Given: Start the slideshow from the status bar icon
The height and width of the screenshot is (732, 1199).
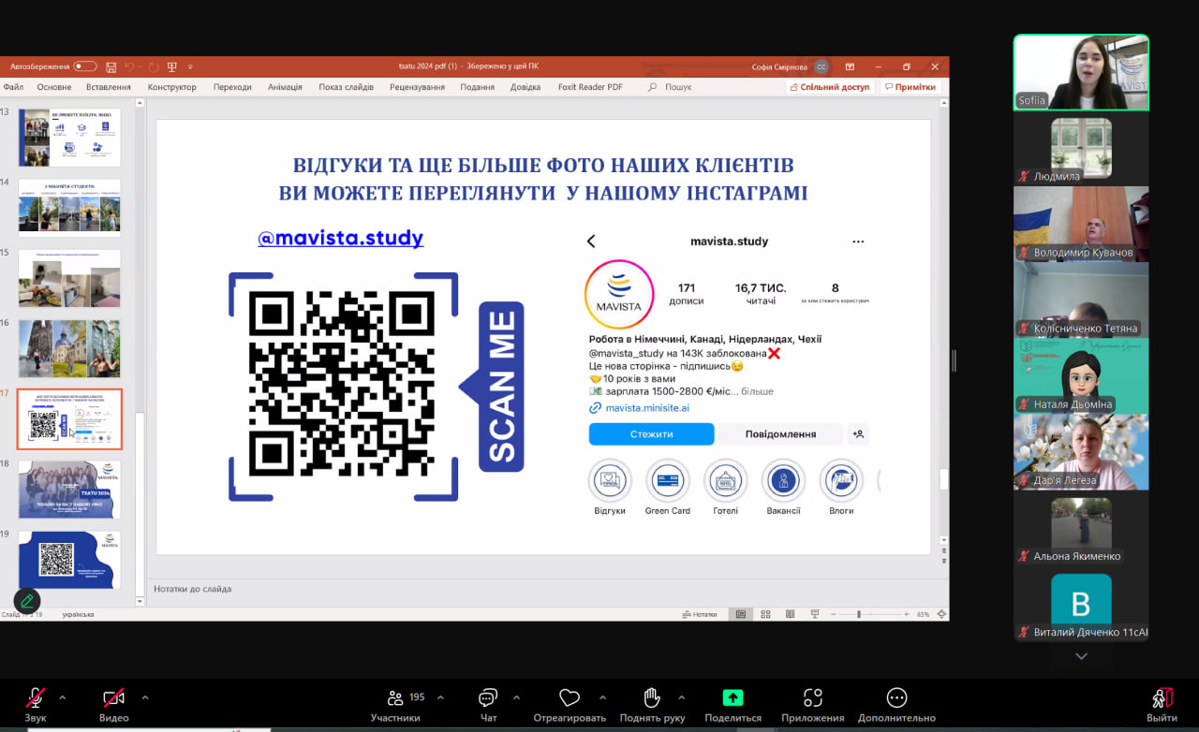Looking at the screenshot, I should 814,614.
